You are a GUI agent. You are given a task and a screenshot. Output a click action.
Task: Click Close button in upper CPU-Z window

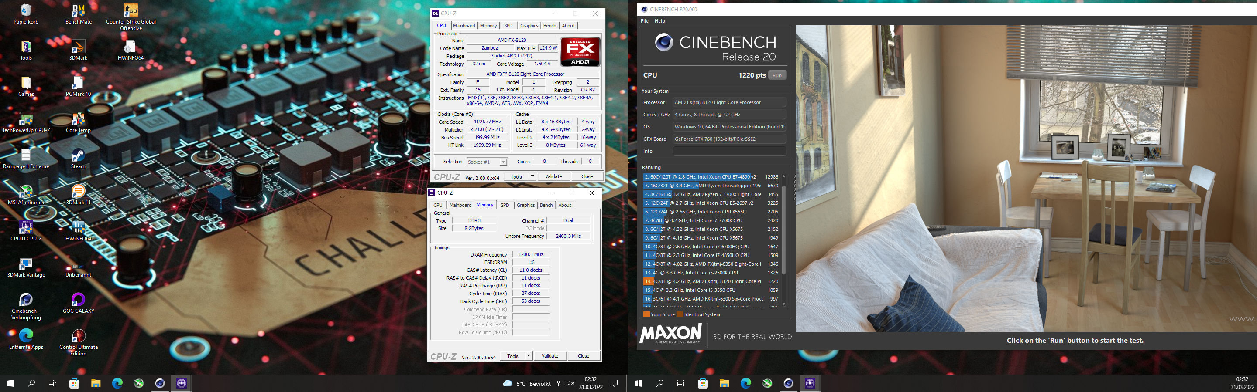(587, 176)
